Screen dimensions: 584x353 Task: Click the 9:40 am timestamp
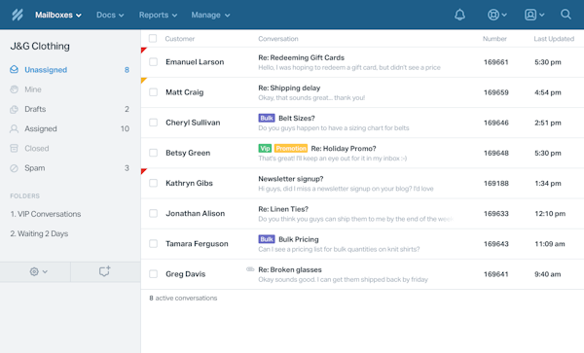[x=547, y=274]
